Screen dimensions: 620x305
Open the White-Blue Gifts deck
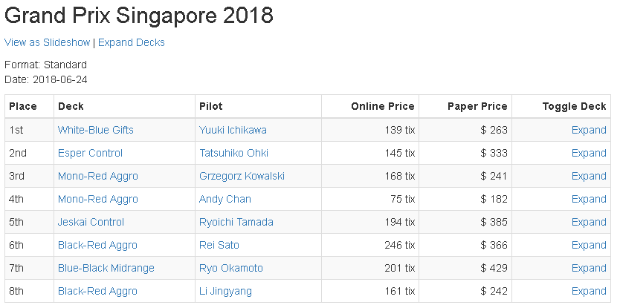(x=96, y=130)
